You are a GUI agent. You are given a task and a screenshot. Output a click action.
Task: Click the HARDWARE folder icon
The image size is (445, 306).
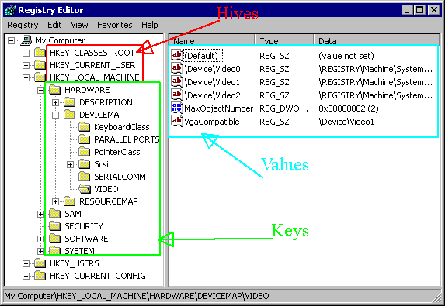pos(55,90)
